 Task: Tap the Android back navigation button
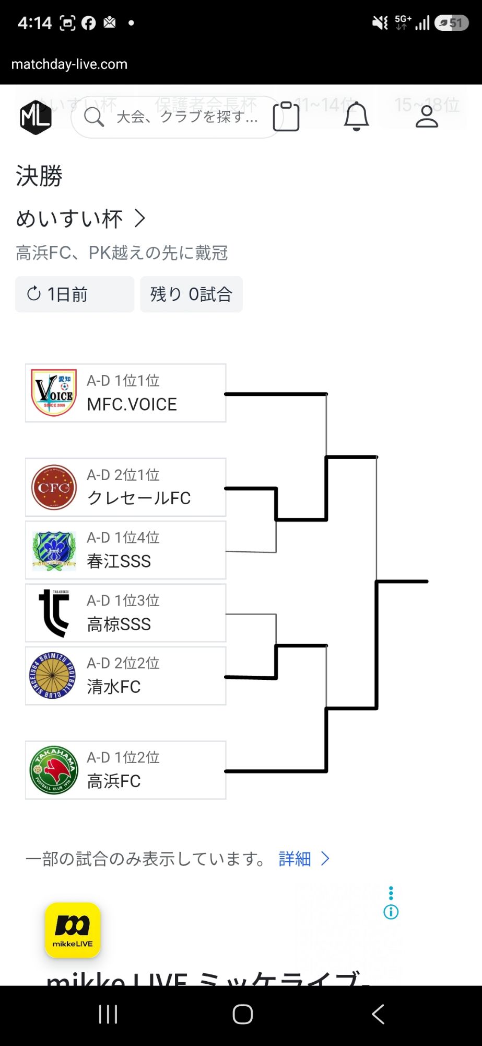click(378, 1014)
